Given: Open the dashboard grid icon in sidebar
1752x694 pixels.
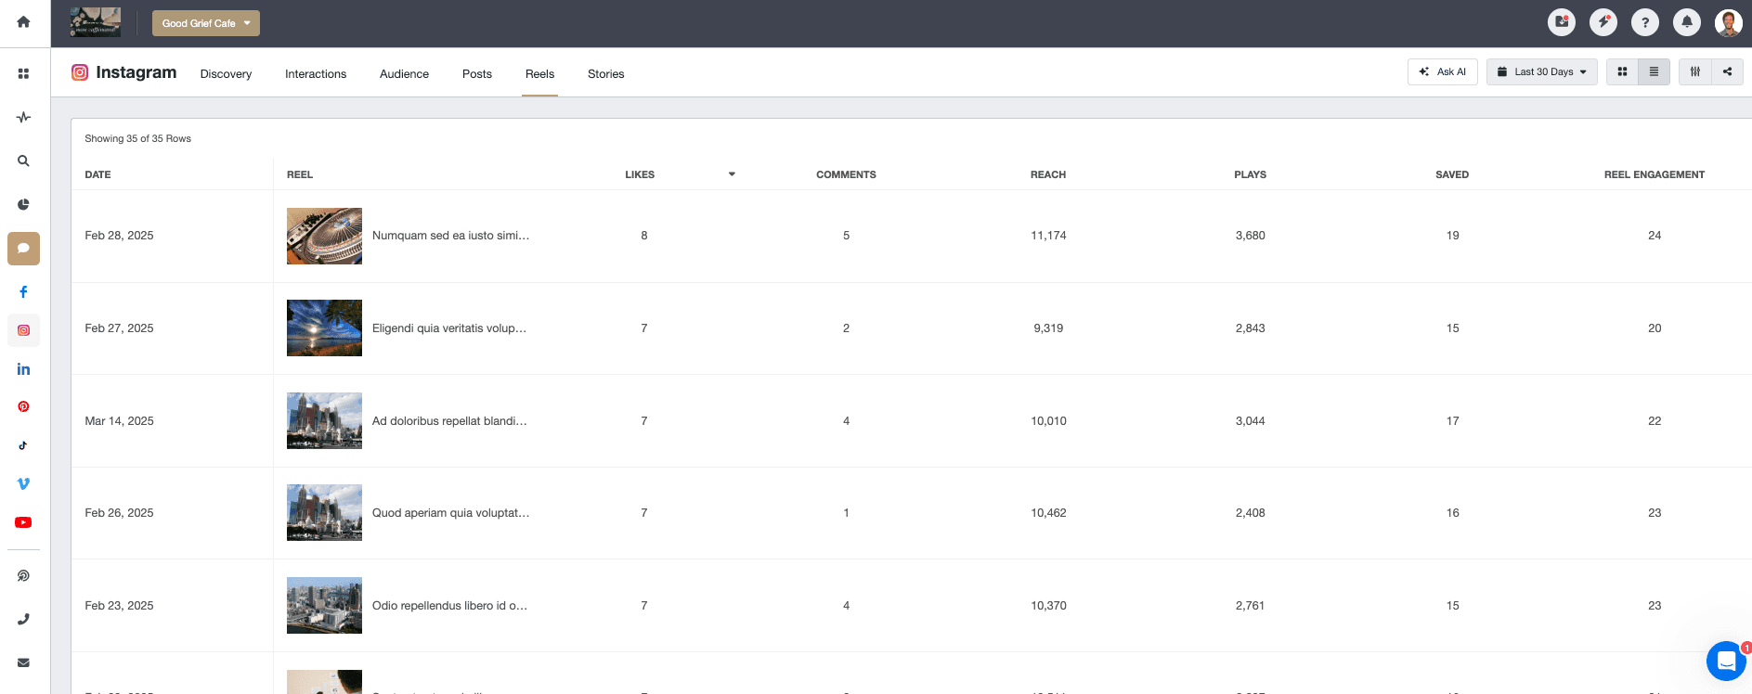Looking at the screenshot, I should pyautogui.click(x=23, y=73).
